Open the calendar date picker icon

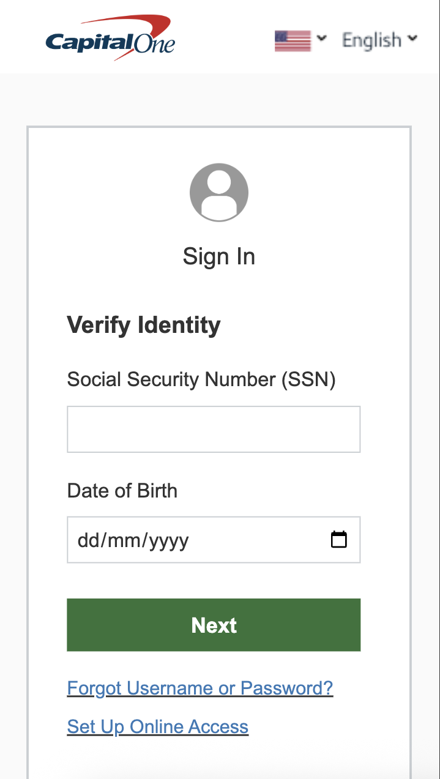click(x=338, y=539)
